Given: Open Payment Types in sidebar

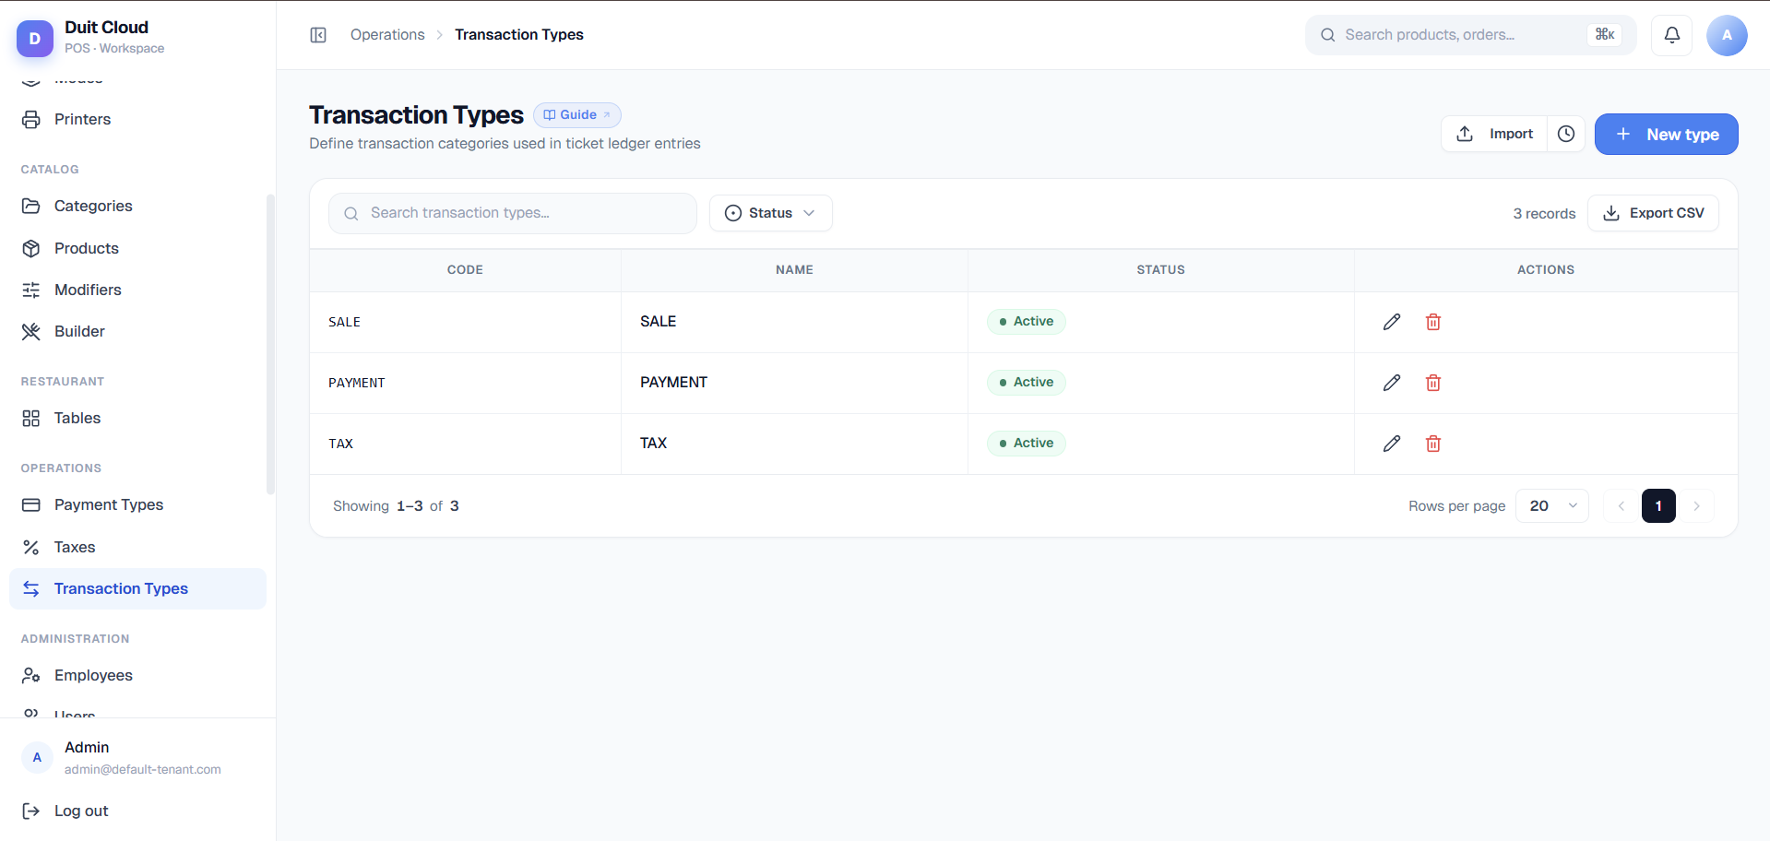Looking at the screenshot, I should tap(137, 504).
